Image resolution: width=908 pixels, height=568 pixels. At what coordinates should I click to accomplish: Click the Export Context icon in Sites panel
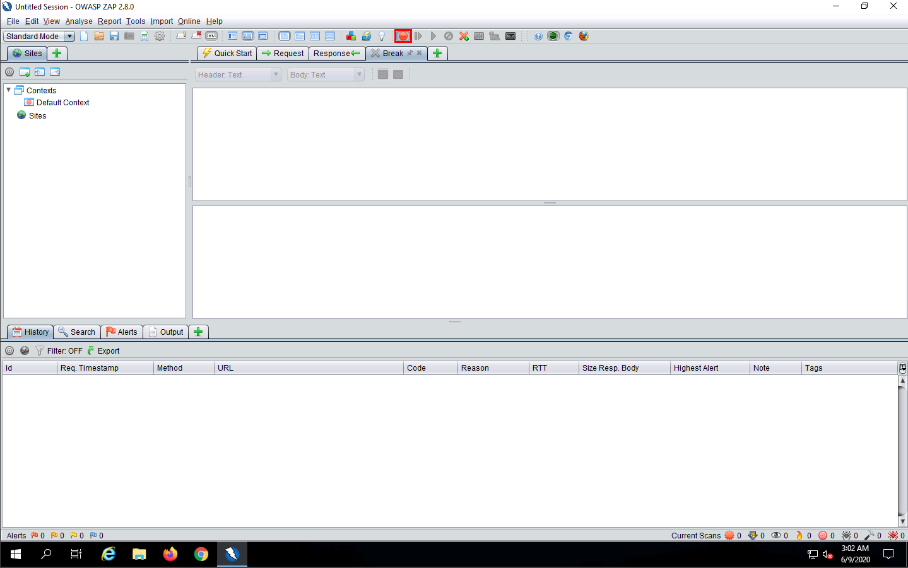(55, 72)
